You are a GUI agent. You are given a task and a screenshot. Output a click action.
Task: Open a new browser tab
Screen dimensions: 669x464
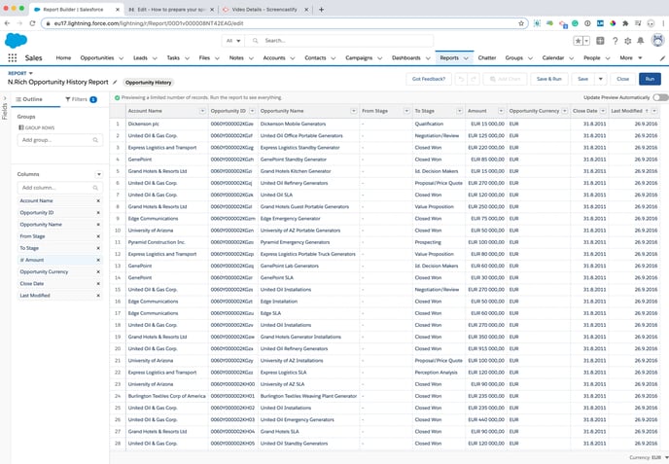(x=321, y=10)
